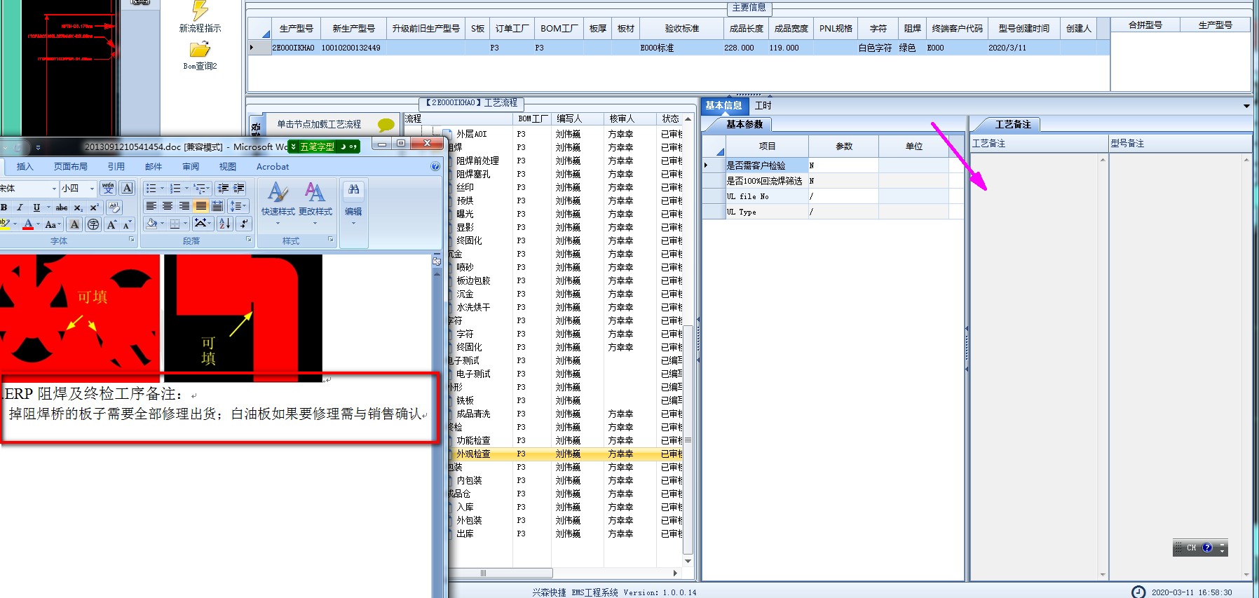Click the distributed alignment icon
This screenshot has width=1259, height=598.
pyautogui.click(x=217, y=206)
